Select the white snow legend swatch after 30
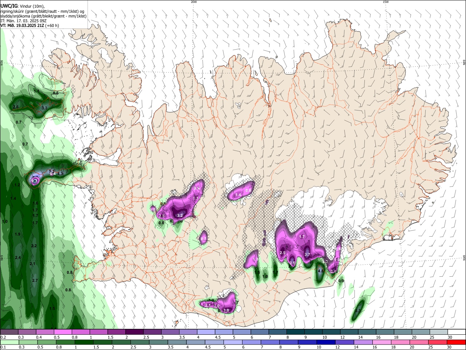 pos(457,332)
